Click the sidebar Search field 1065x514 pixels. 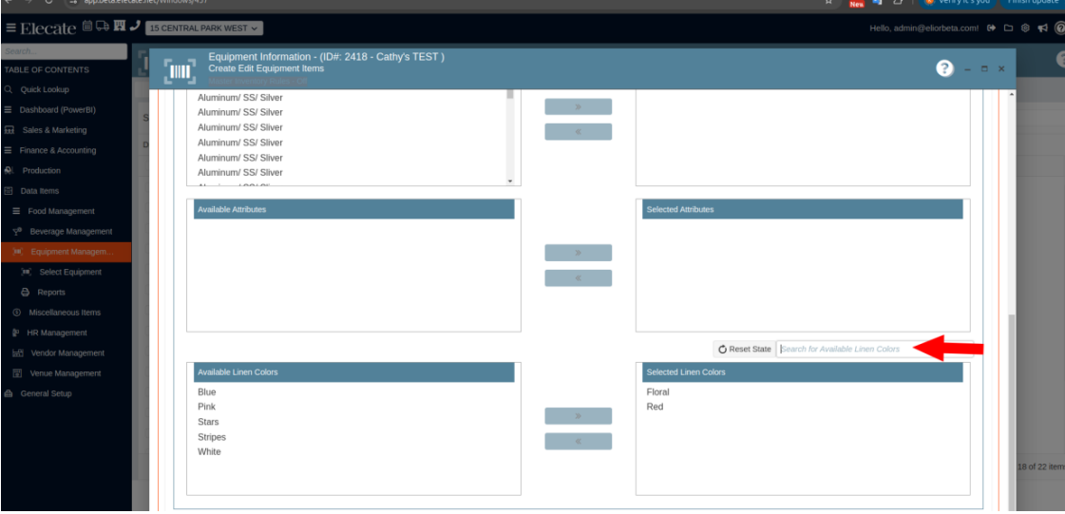(65, 51)
